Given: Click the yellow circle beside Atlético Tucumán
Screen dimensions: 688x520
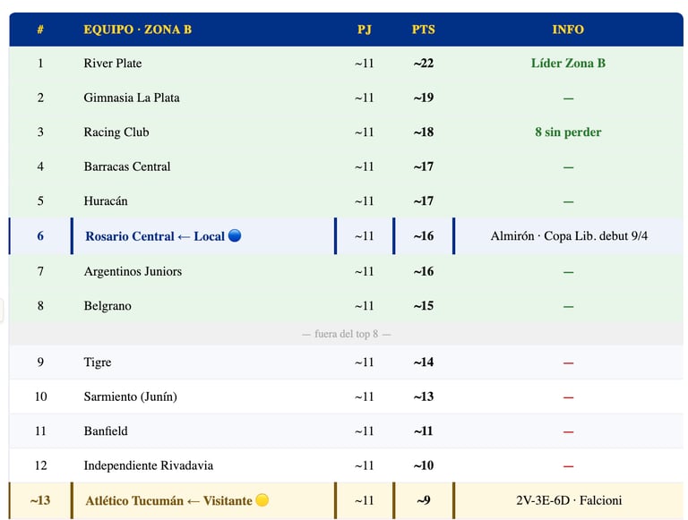Looking at the screenshot, I should pyautogui.click(x=262, y=500).
